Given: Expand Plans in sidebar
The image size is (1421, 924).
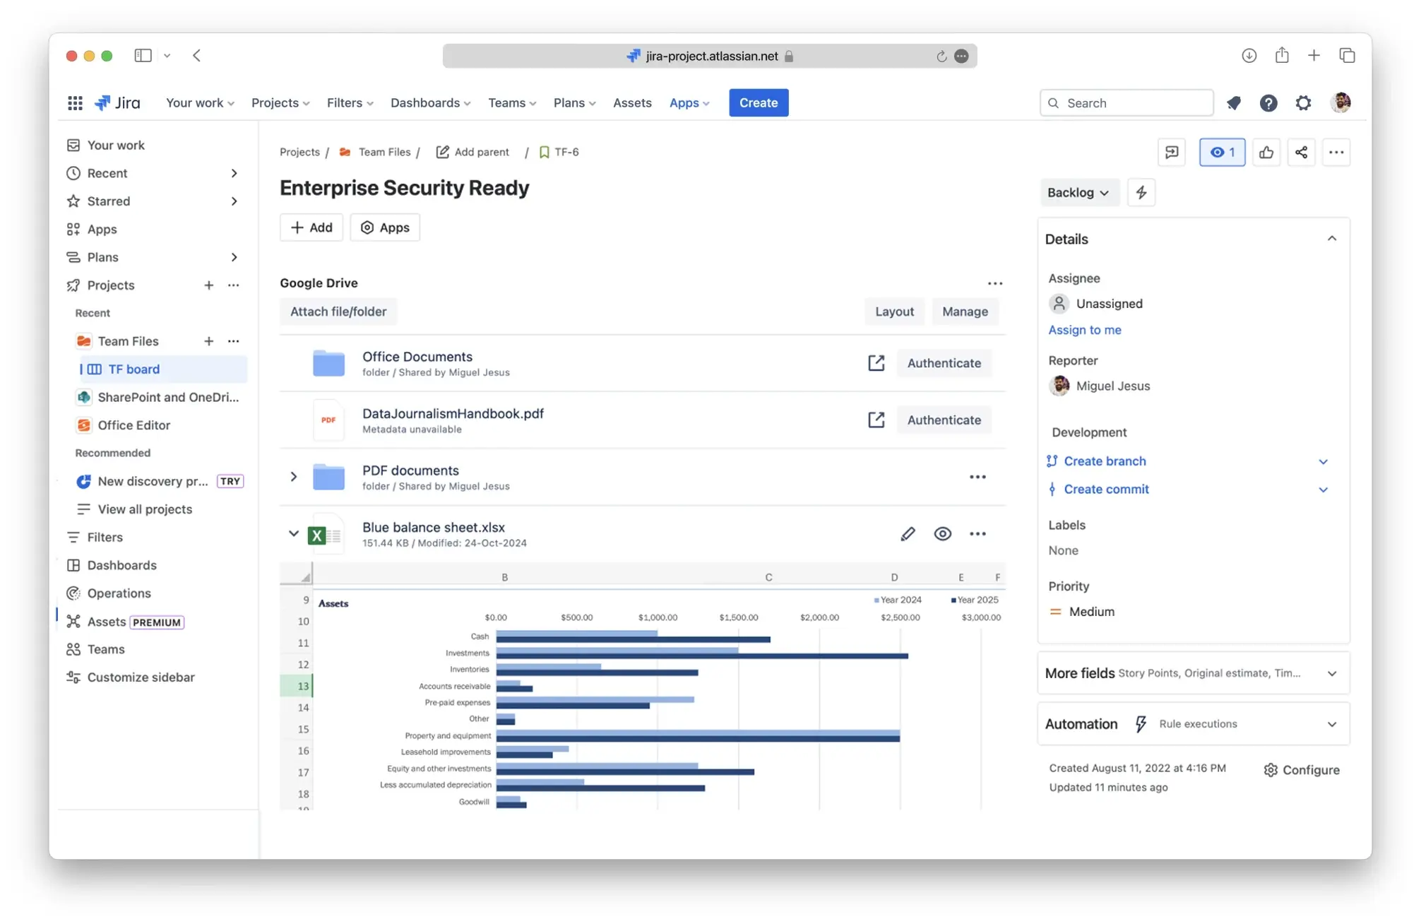Looking at the screenshot, I should (x=234, y=257).
